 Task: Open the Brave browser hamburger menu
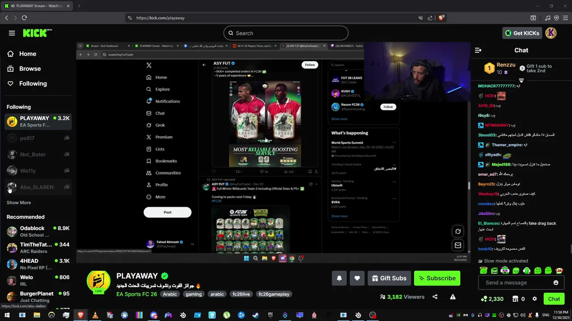point(565,18)
